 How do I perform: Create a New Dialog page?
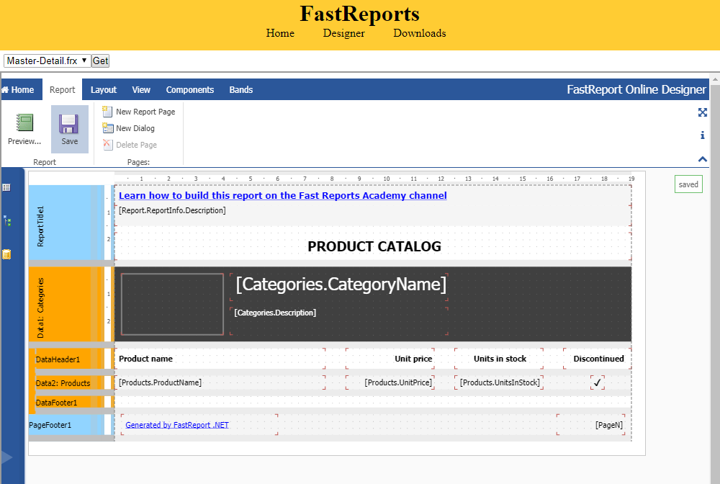pos(129,128)
